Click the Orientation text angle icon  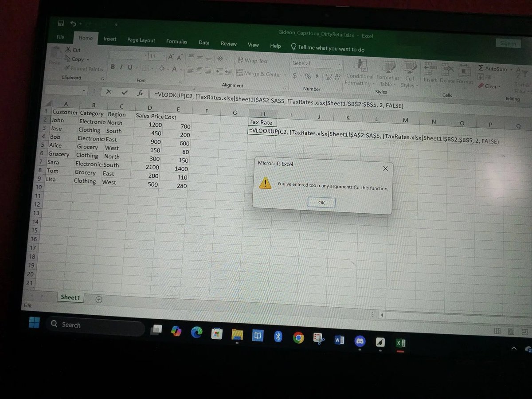click(221, 59)
